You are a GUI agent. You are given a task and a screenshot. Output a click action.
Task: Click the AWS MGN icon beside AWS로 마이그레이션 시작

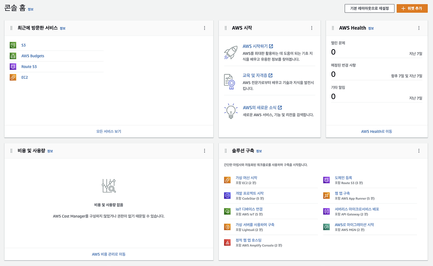[x=326, y=227]
